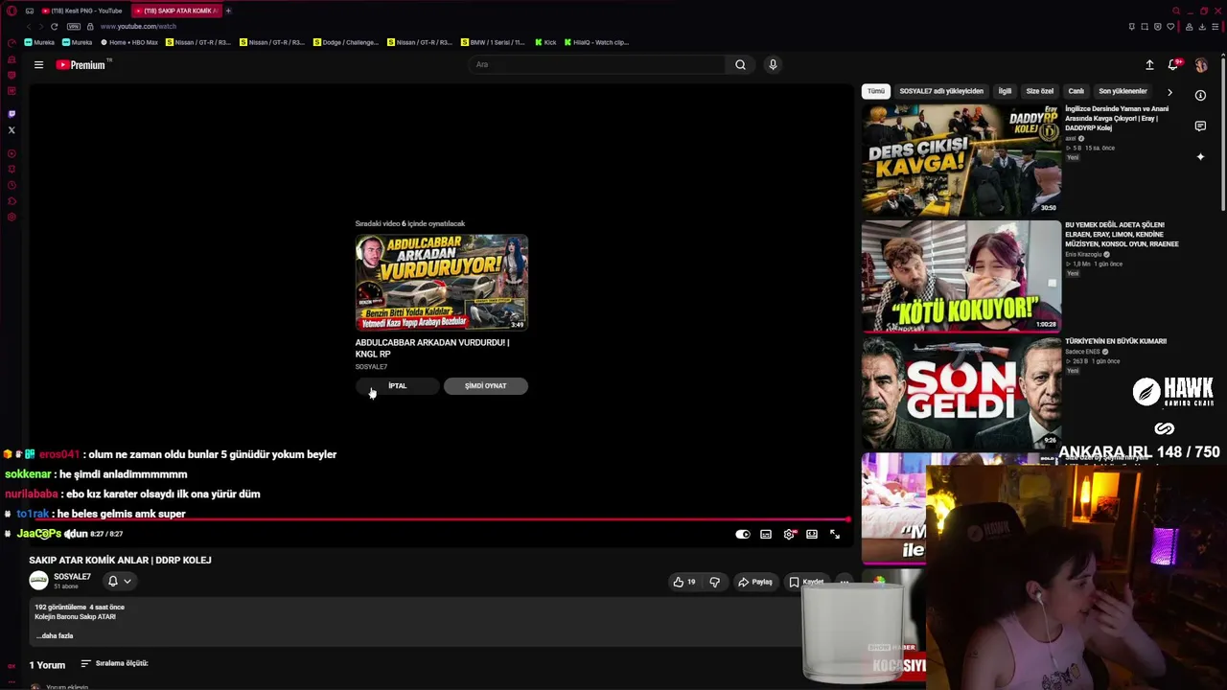Open comments panel icon on right
This screenshot has width=1227, height=690.
[1200, 126]
